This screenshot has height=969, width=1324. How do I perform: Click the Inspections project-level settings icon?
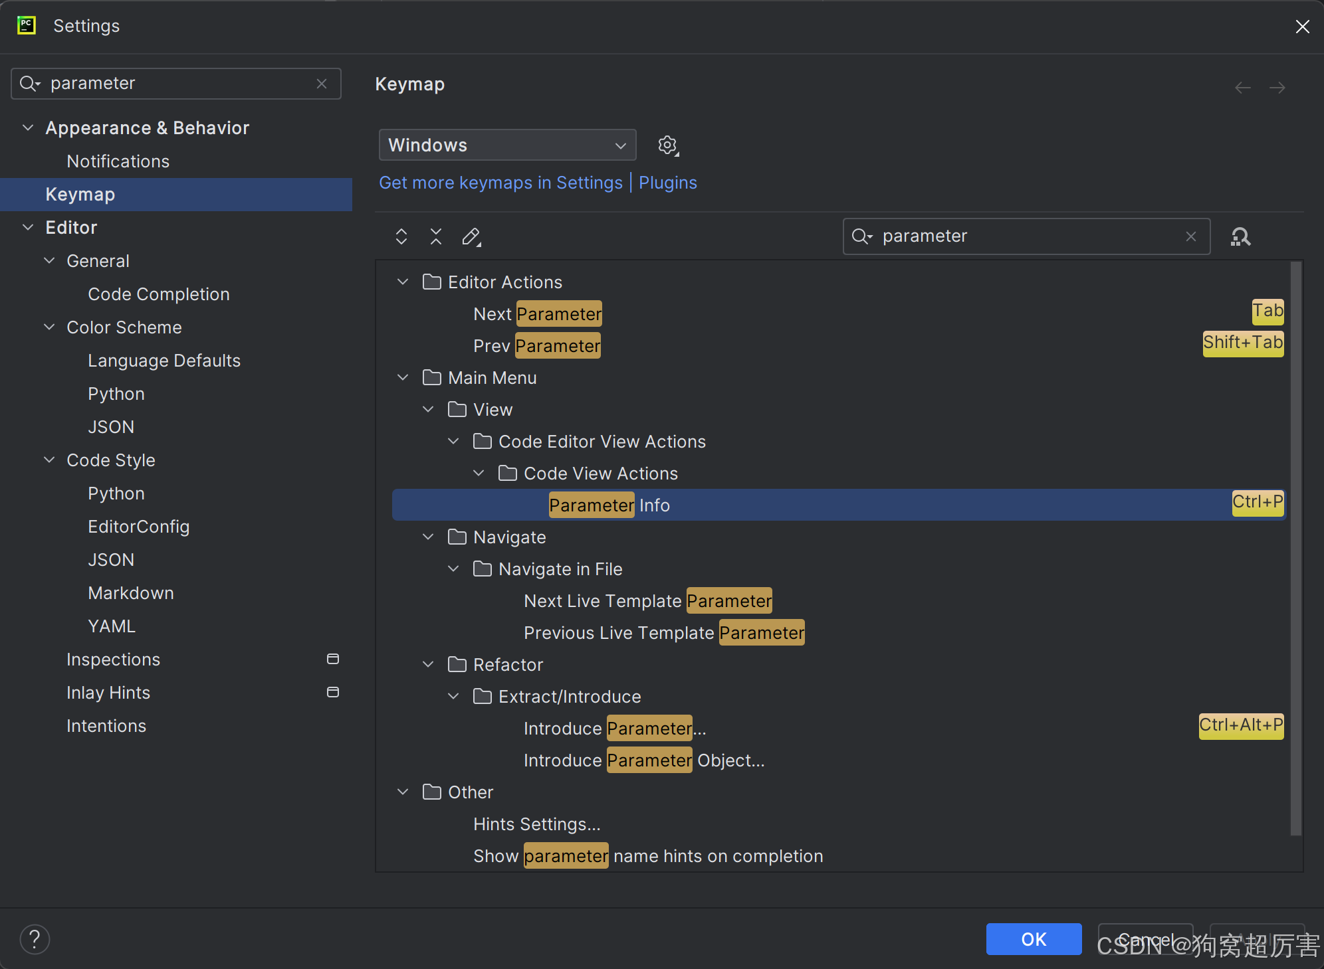(333, 659)
